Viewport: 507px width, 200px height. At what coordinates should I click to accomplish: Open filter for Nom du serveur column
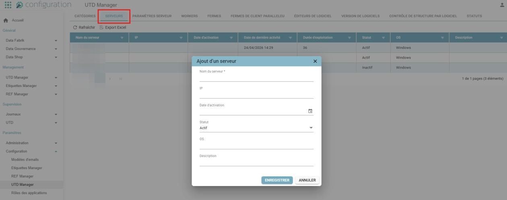(x=122, y=38)
